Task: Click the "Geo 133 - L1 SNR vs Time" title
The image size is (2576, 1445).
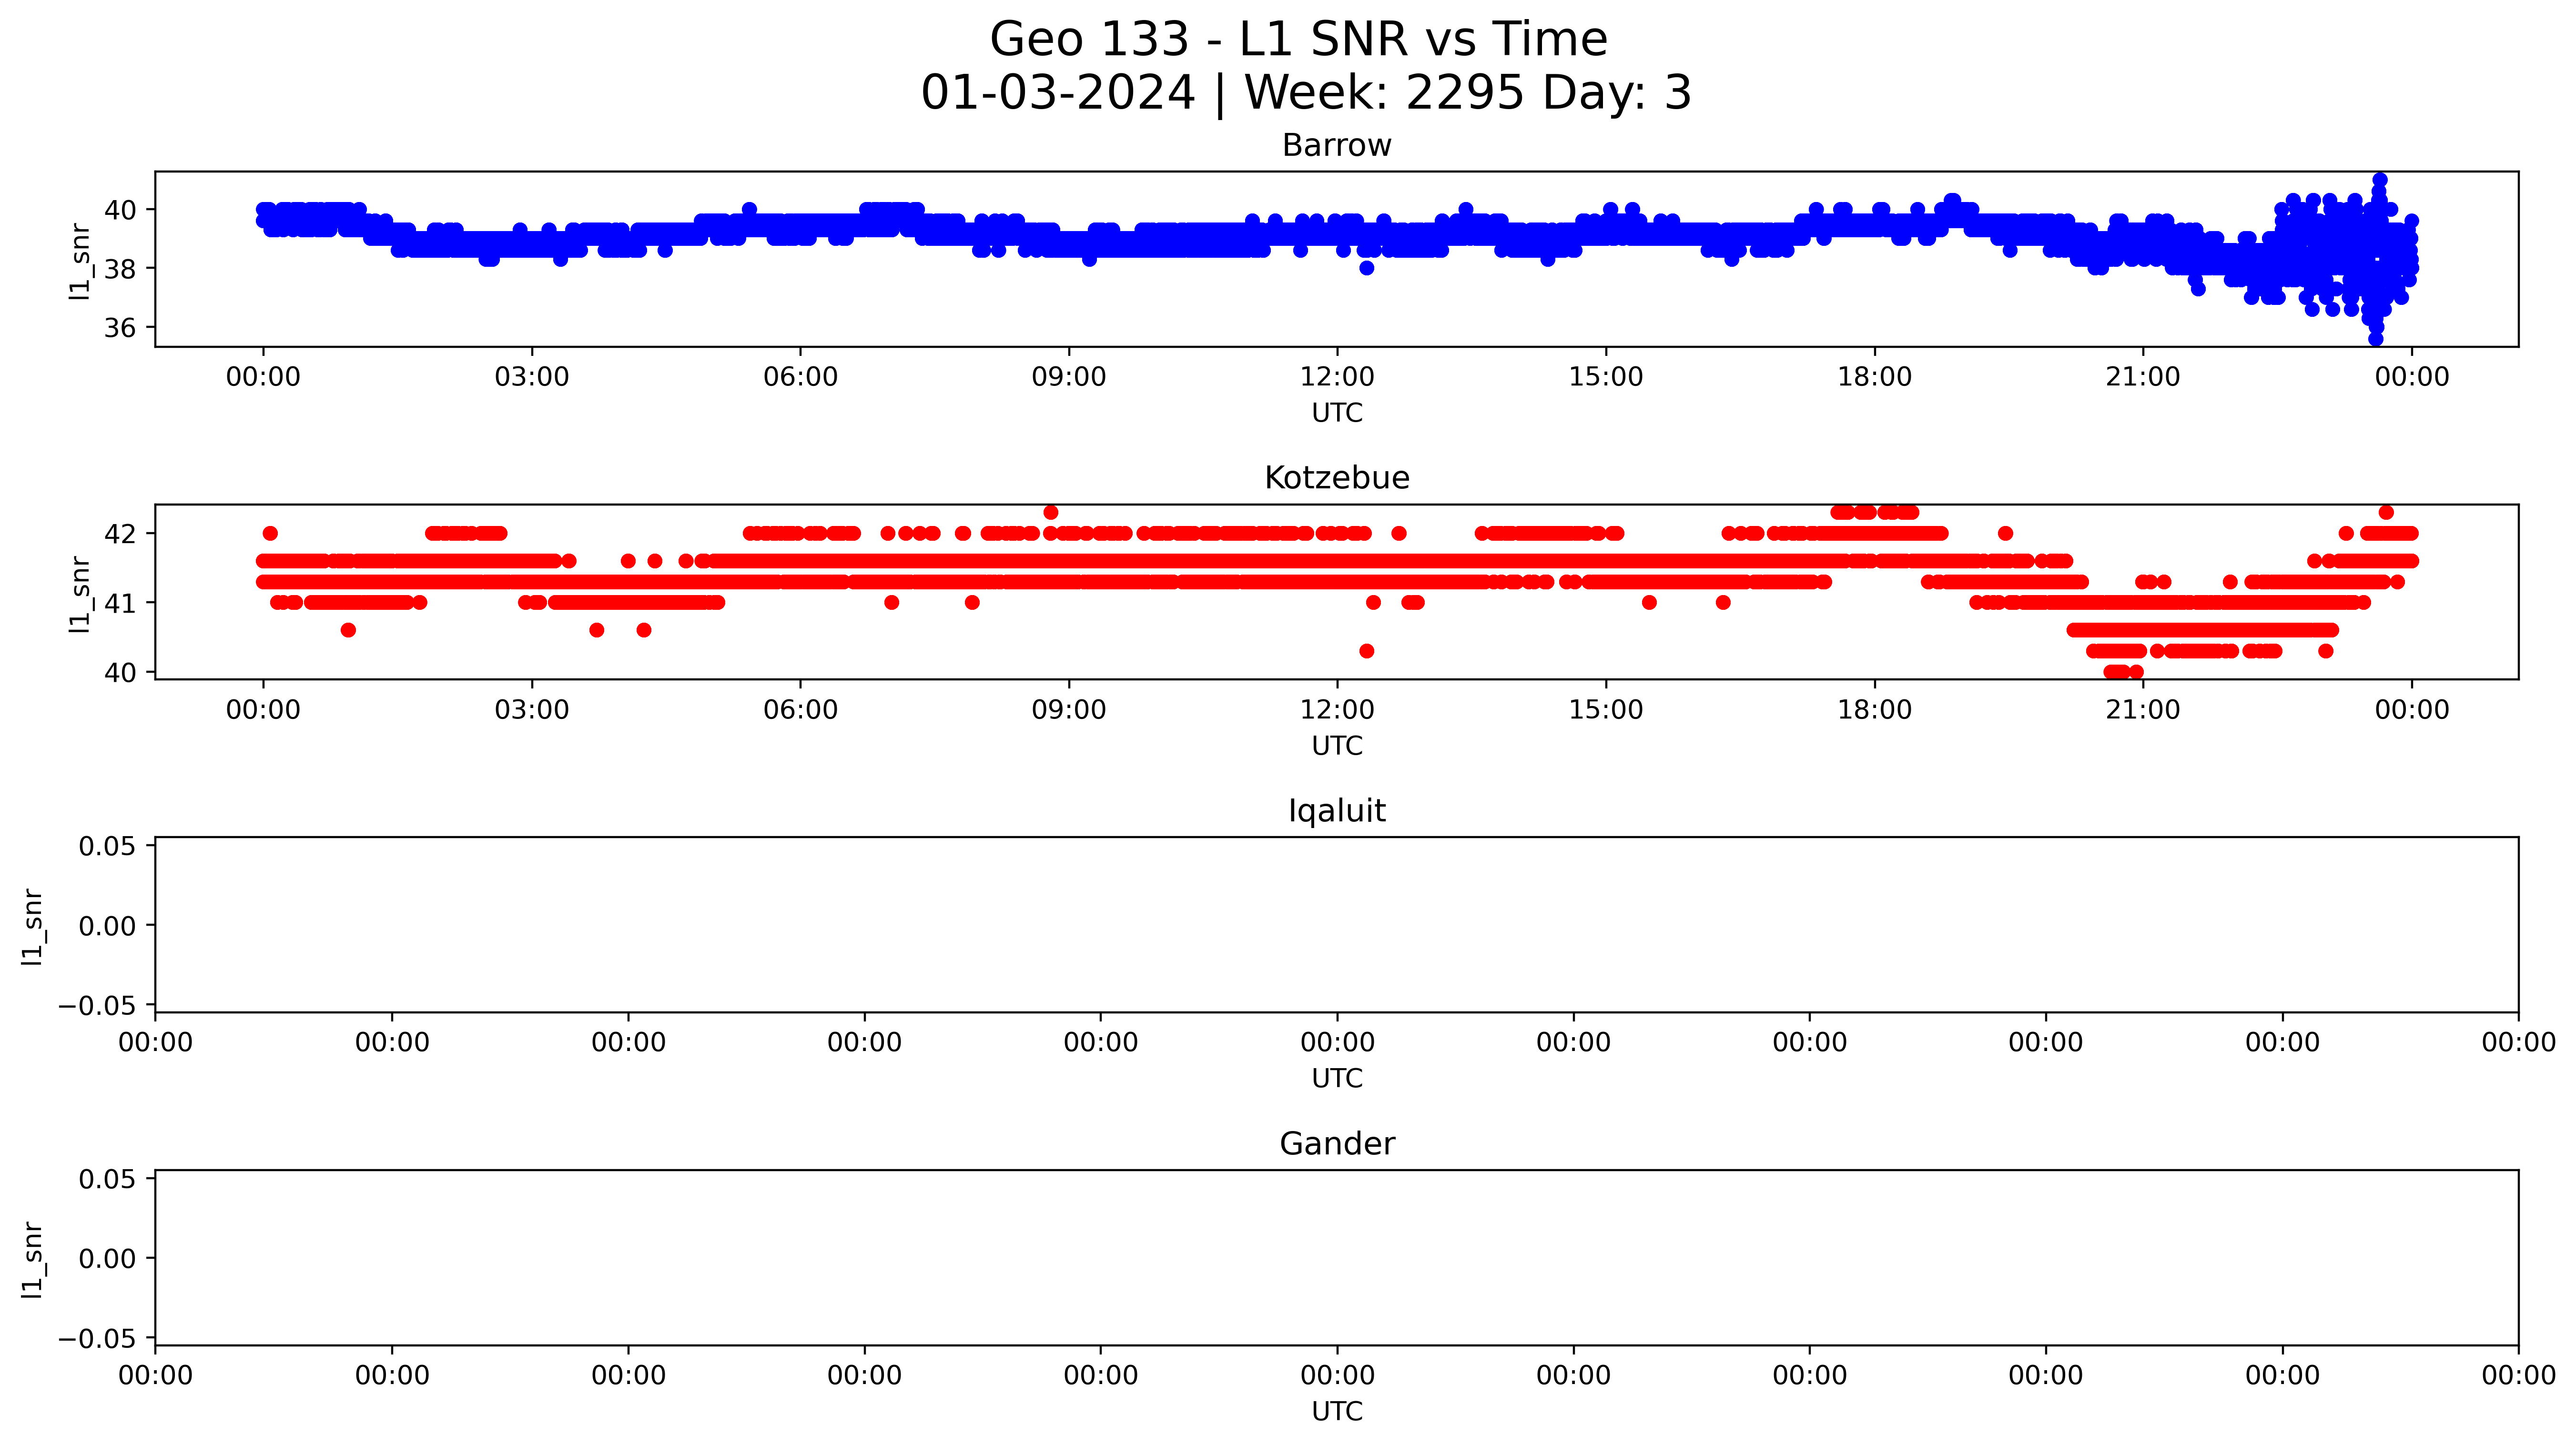Action: (x=1298, y=40)
